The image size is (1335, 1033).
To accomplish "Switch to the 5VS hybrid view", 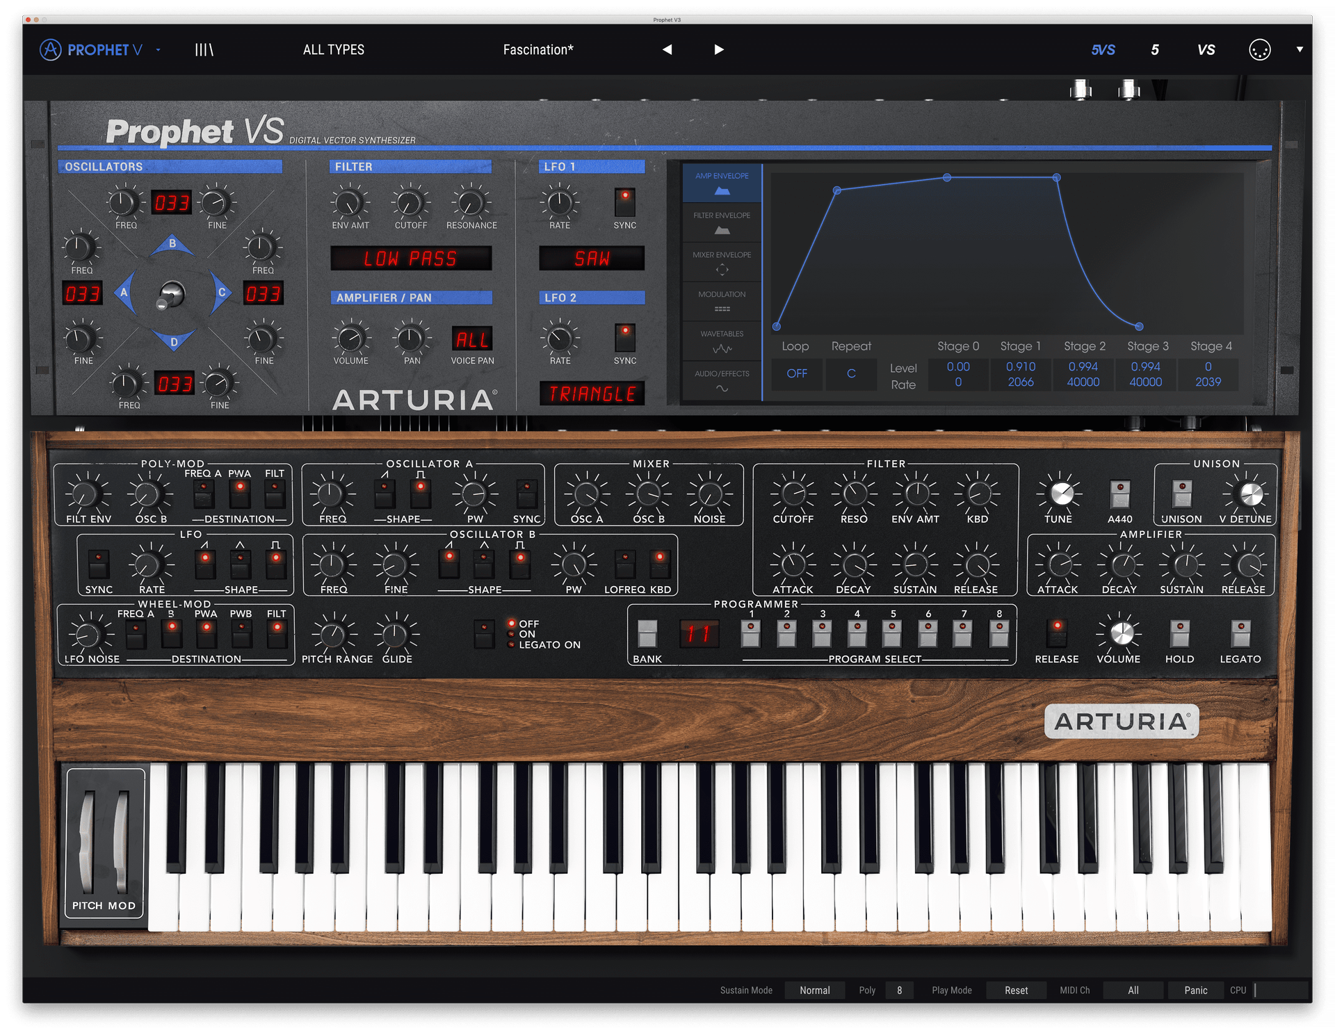I will (1103, 49).
